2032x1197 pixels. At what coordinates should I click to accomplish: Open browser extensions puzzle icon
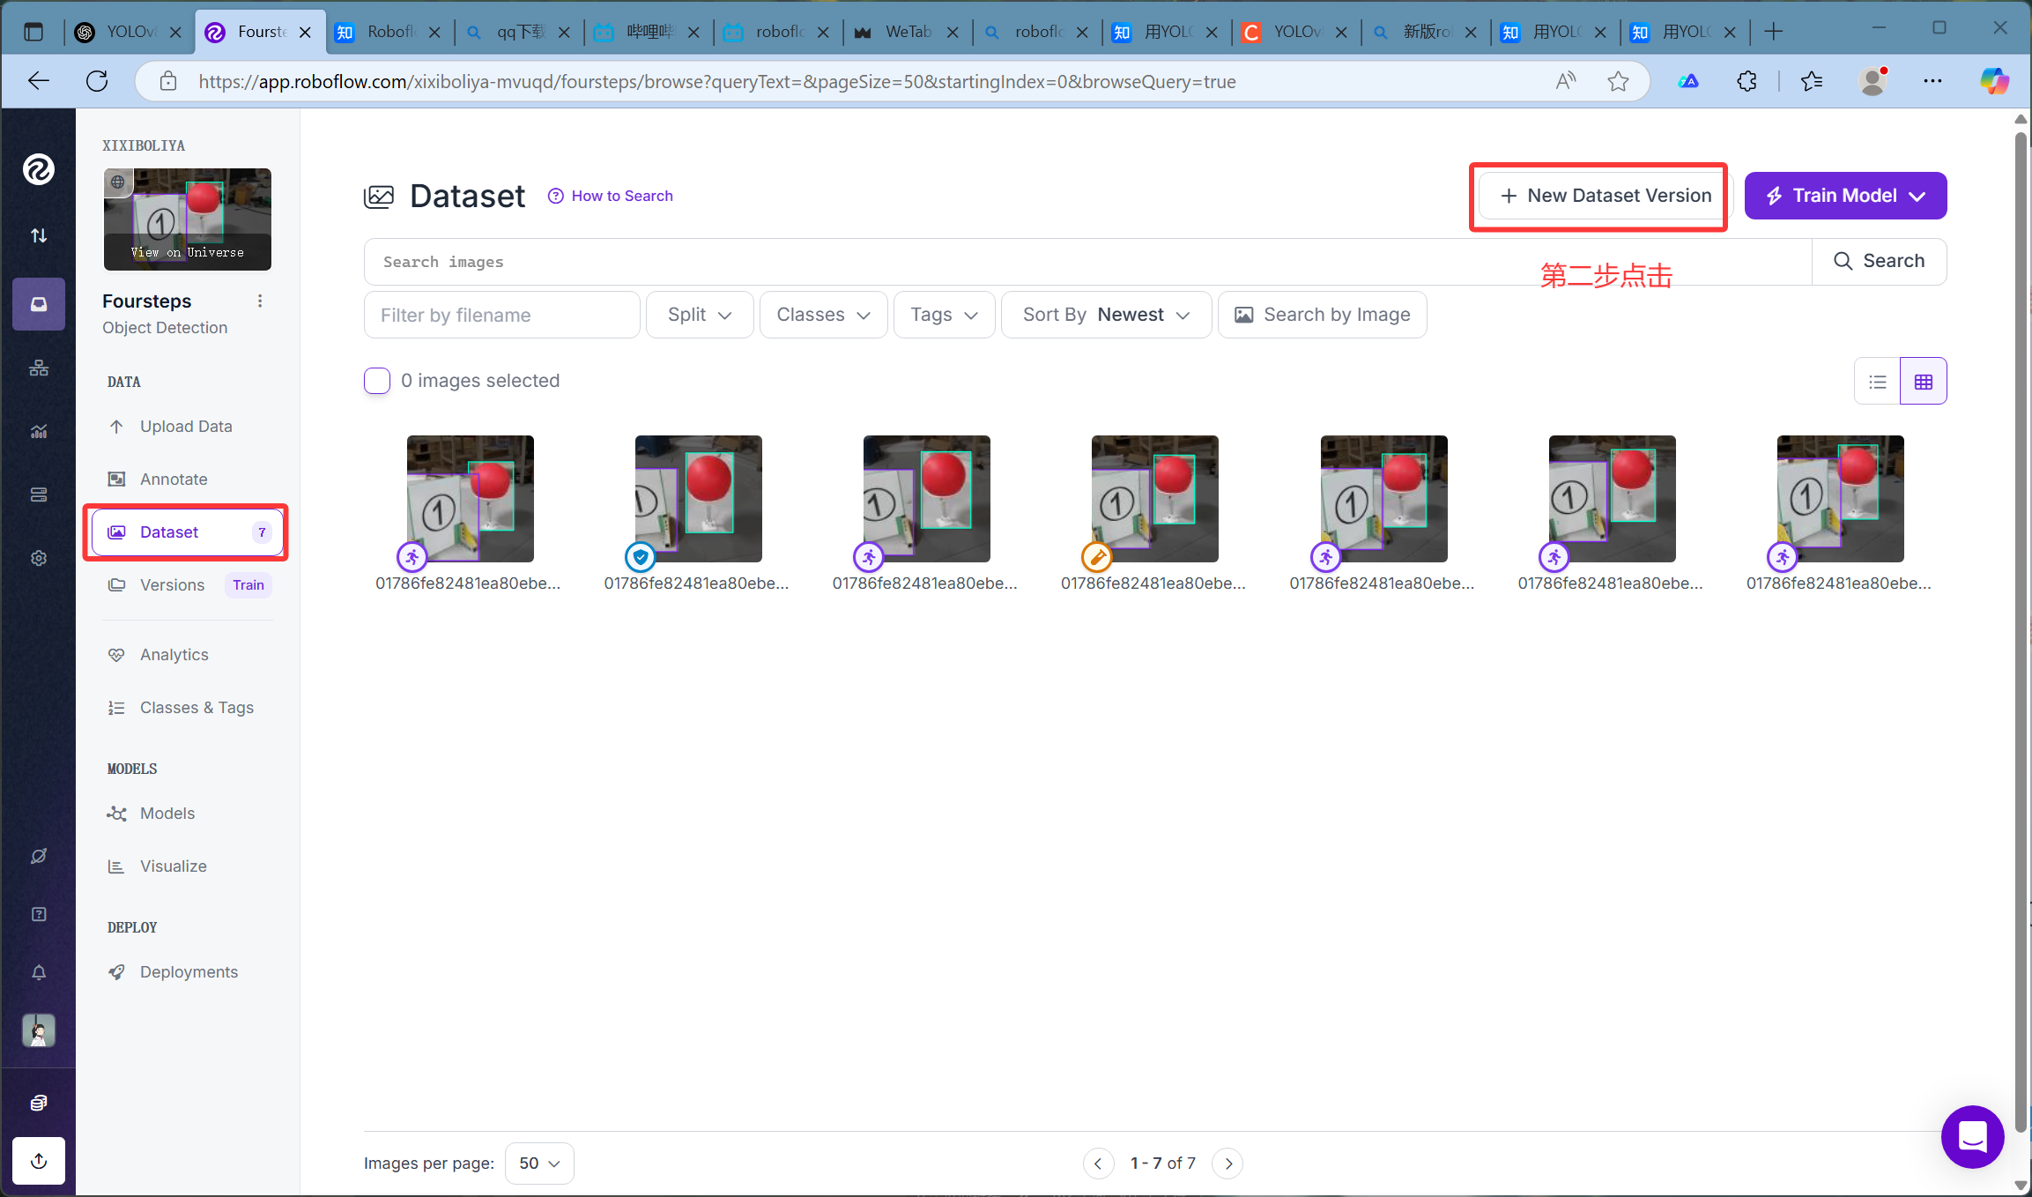point(1746,81)
